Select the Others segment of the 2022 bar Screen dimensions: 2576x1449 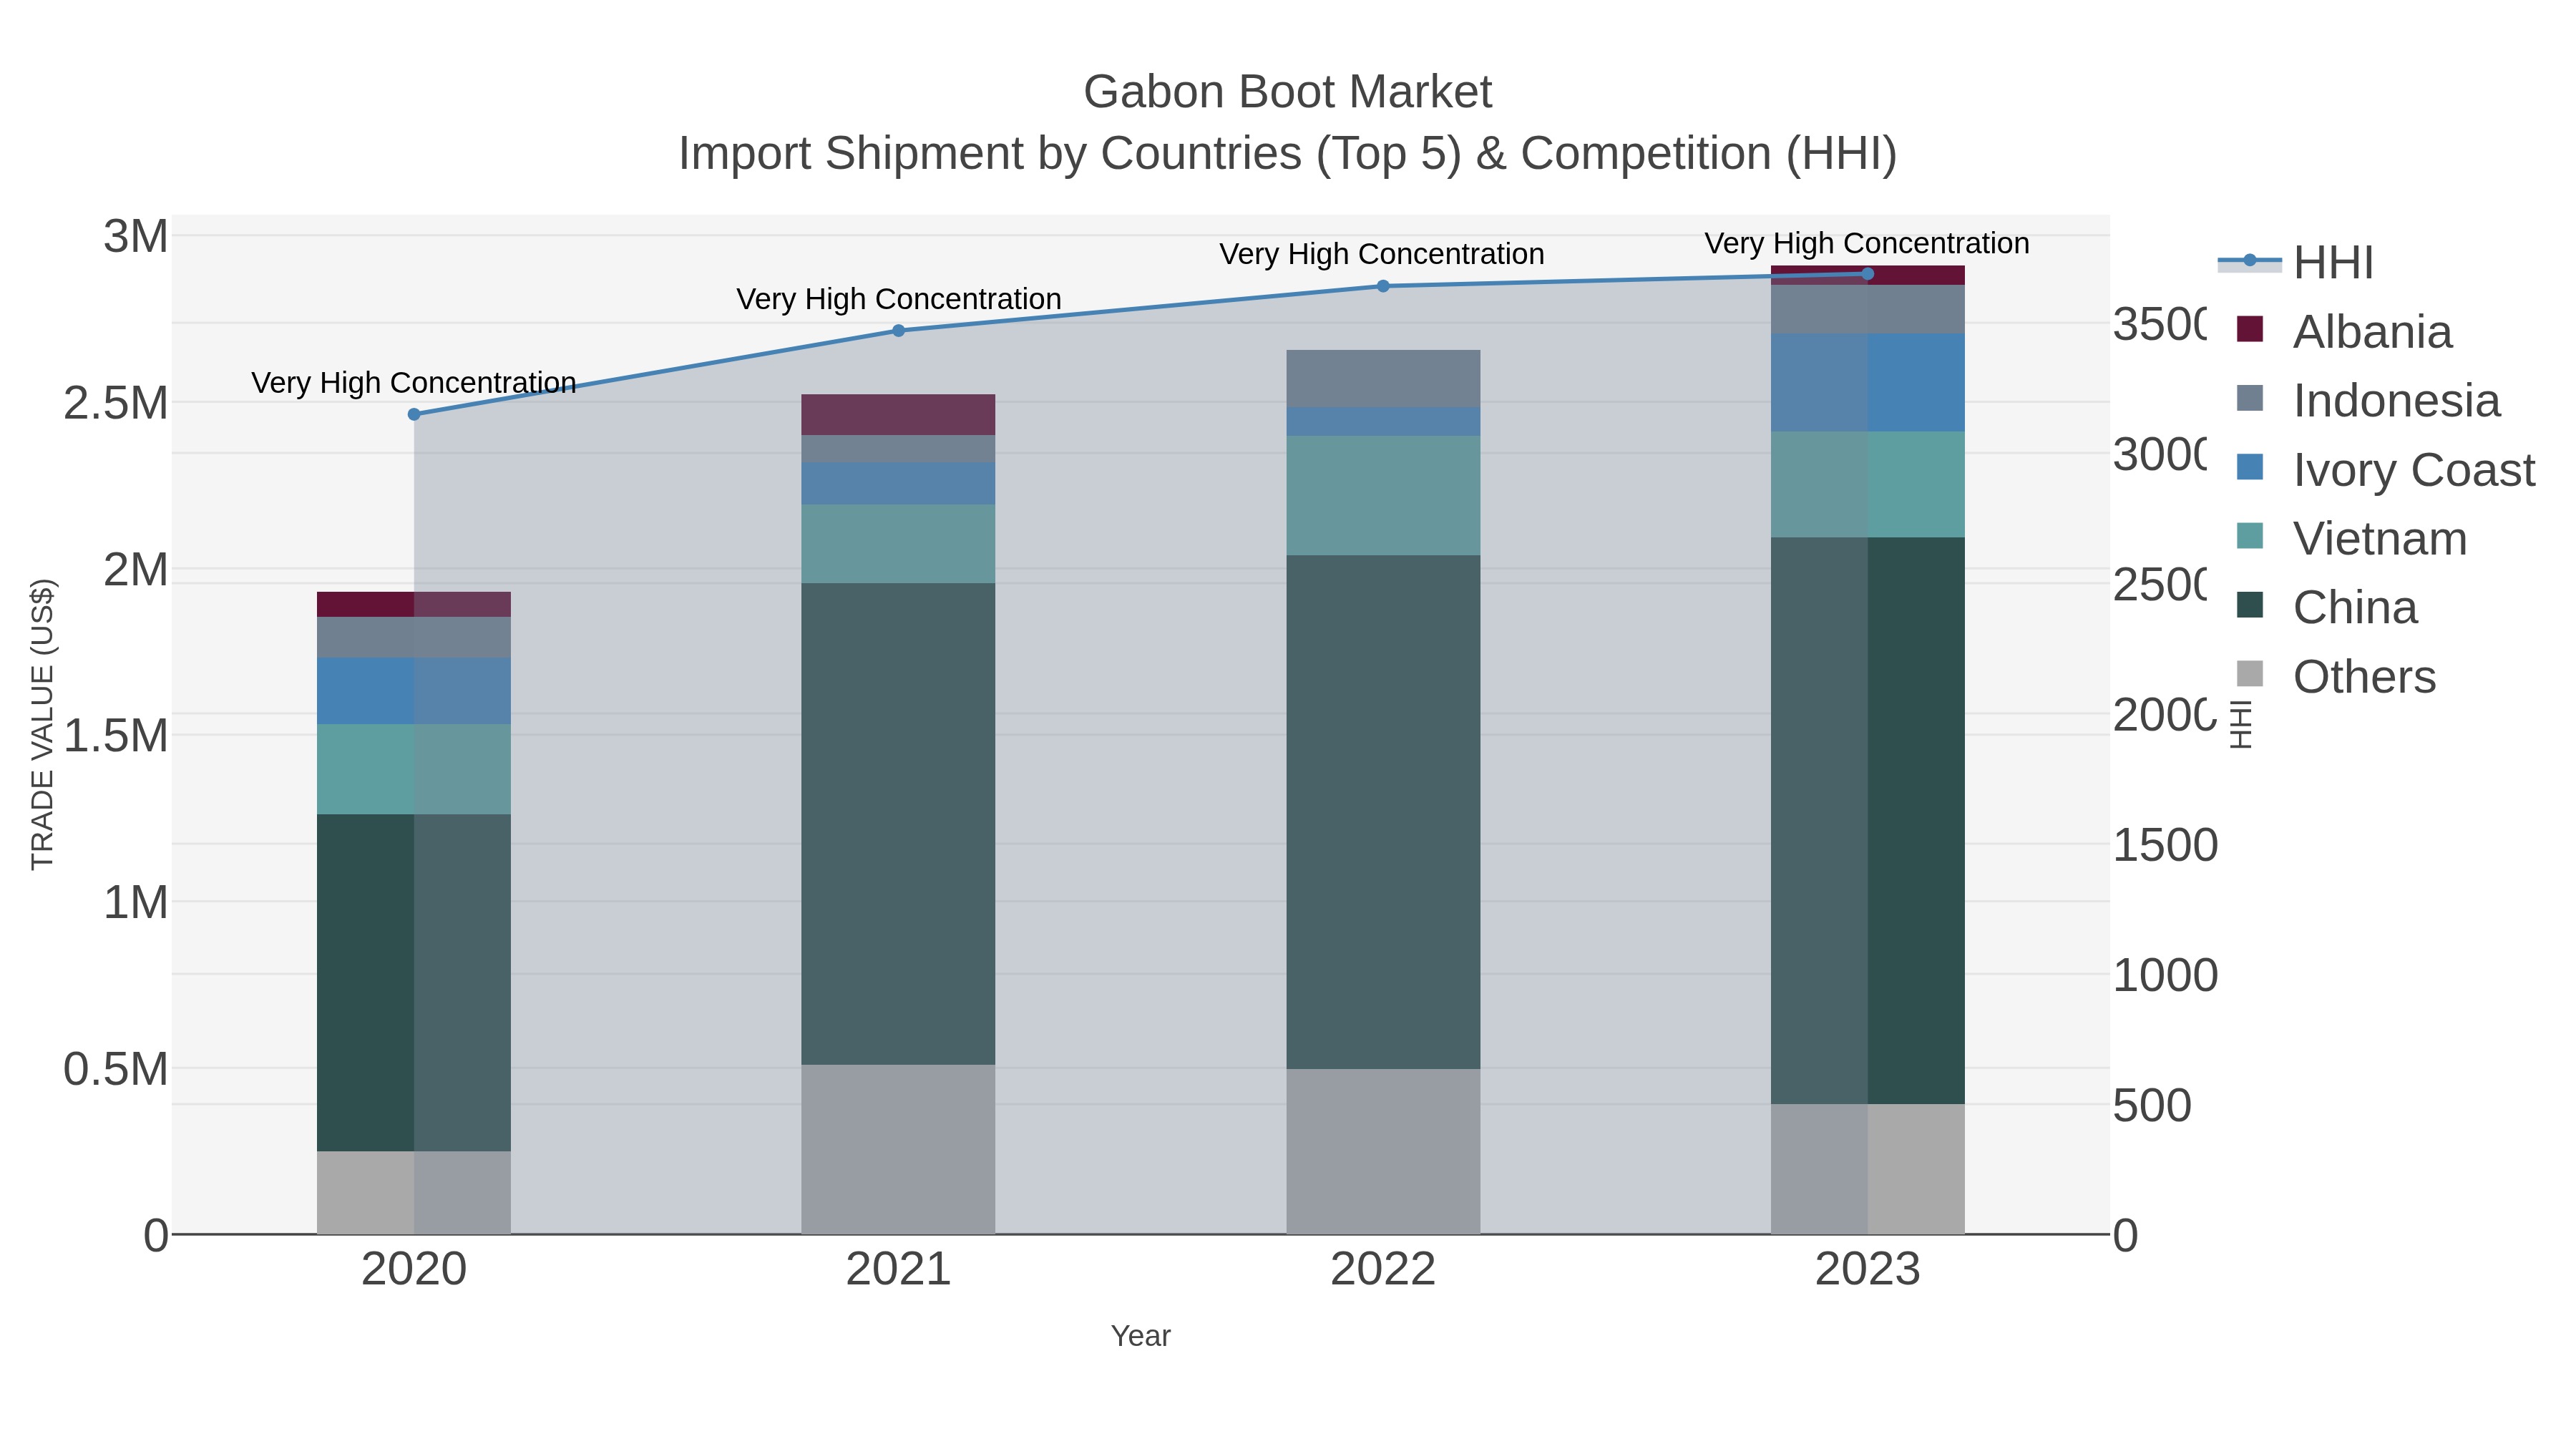[x=1383, y=1152]
